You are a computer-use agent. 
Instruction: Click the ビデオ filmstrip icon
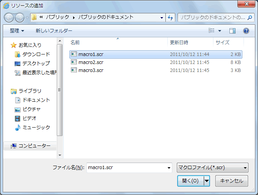coord(18,118)
